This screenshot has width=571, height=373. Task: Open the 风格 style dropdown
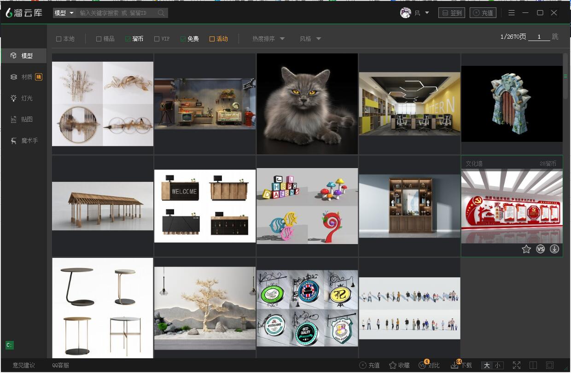tap(310, 39)
